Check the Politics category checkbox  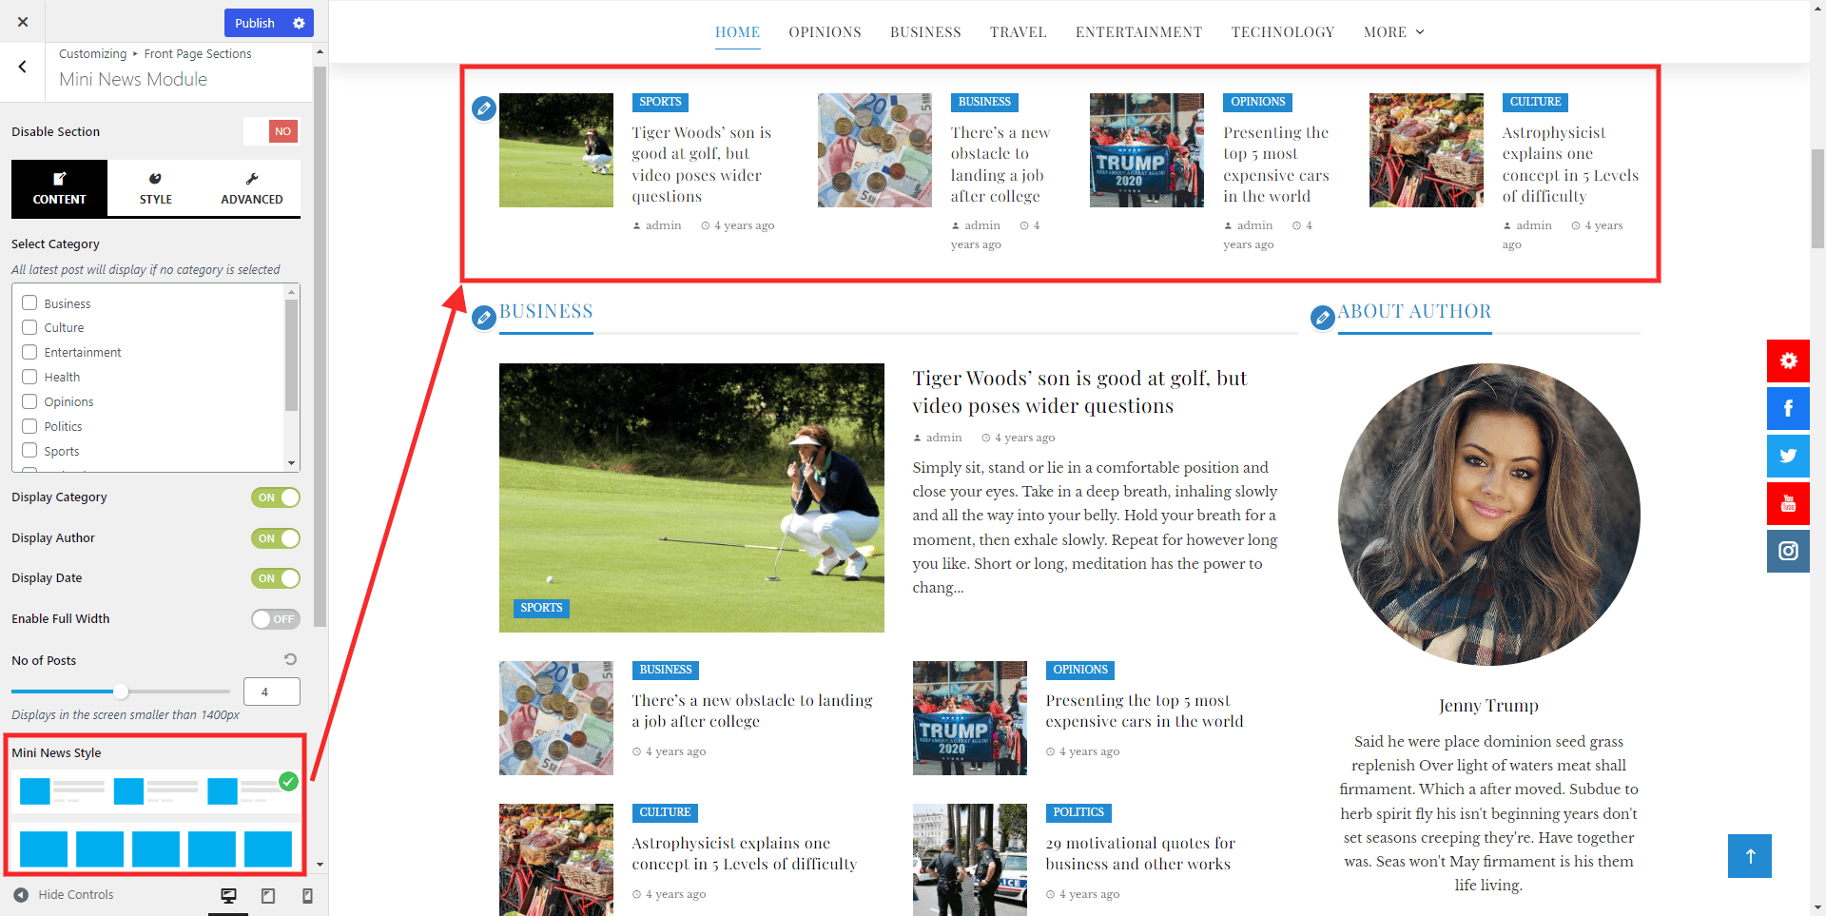(x=29, y=426)
